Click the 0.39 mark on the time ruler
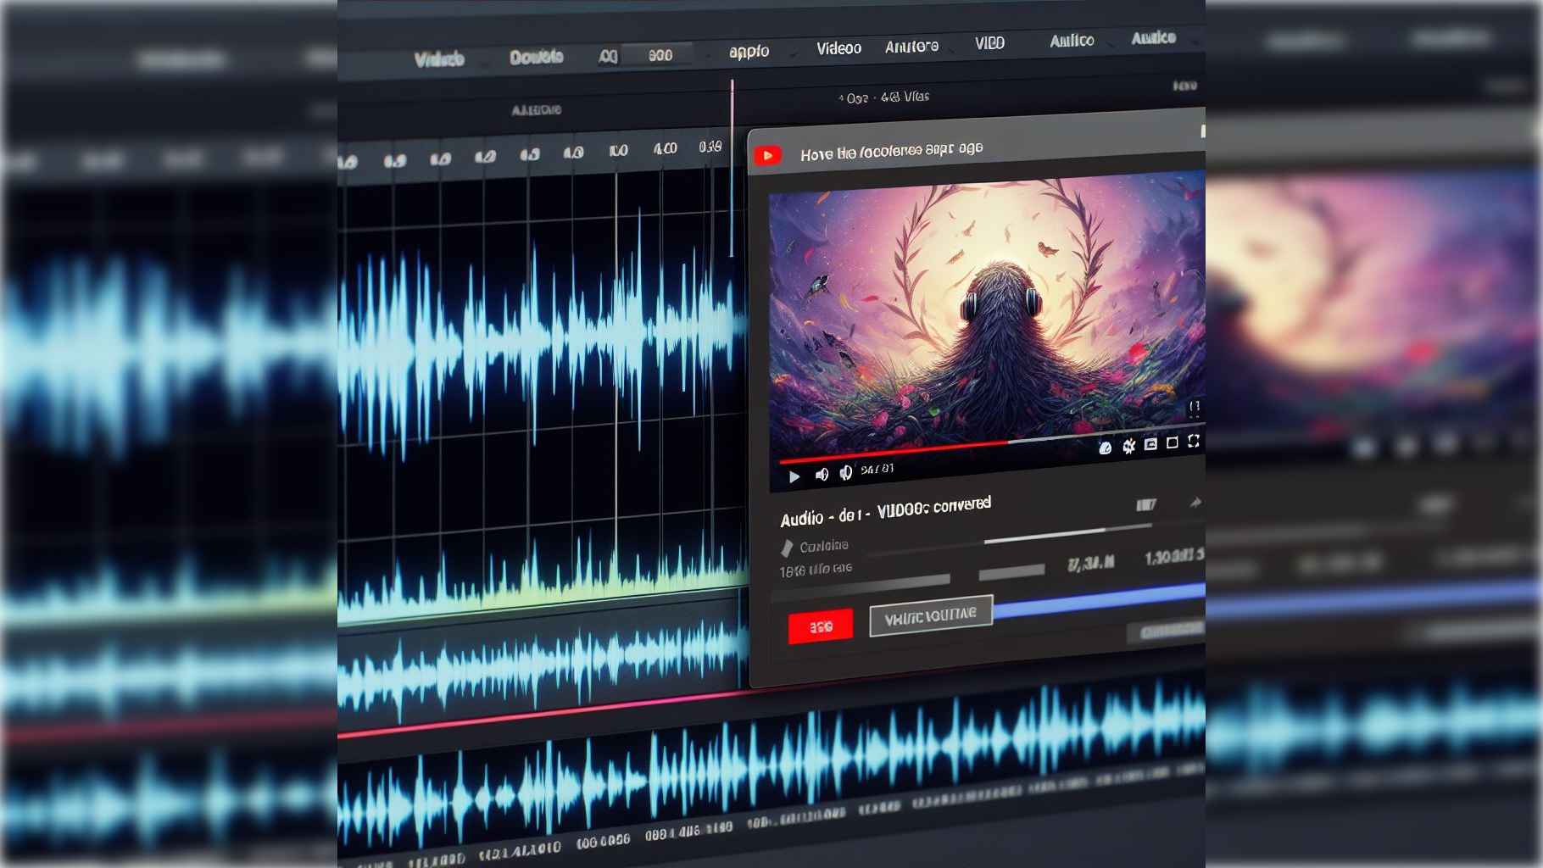The image size is (1543, 868). (710, 147)
